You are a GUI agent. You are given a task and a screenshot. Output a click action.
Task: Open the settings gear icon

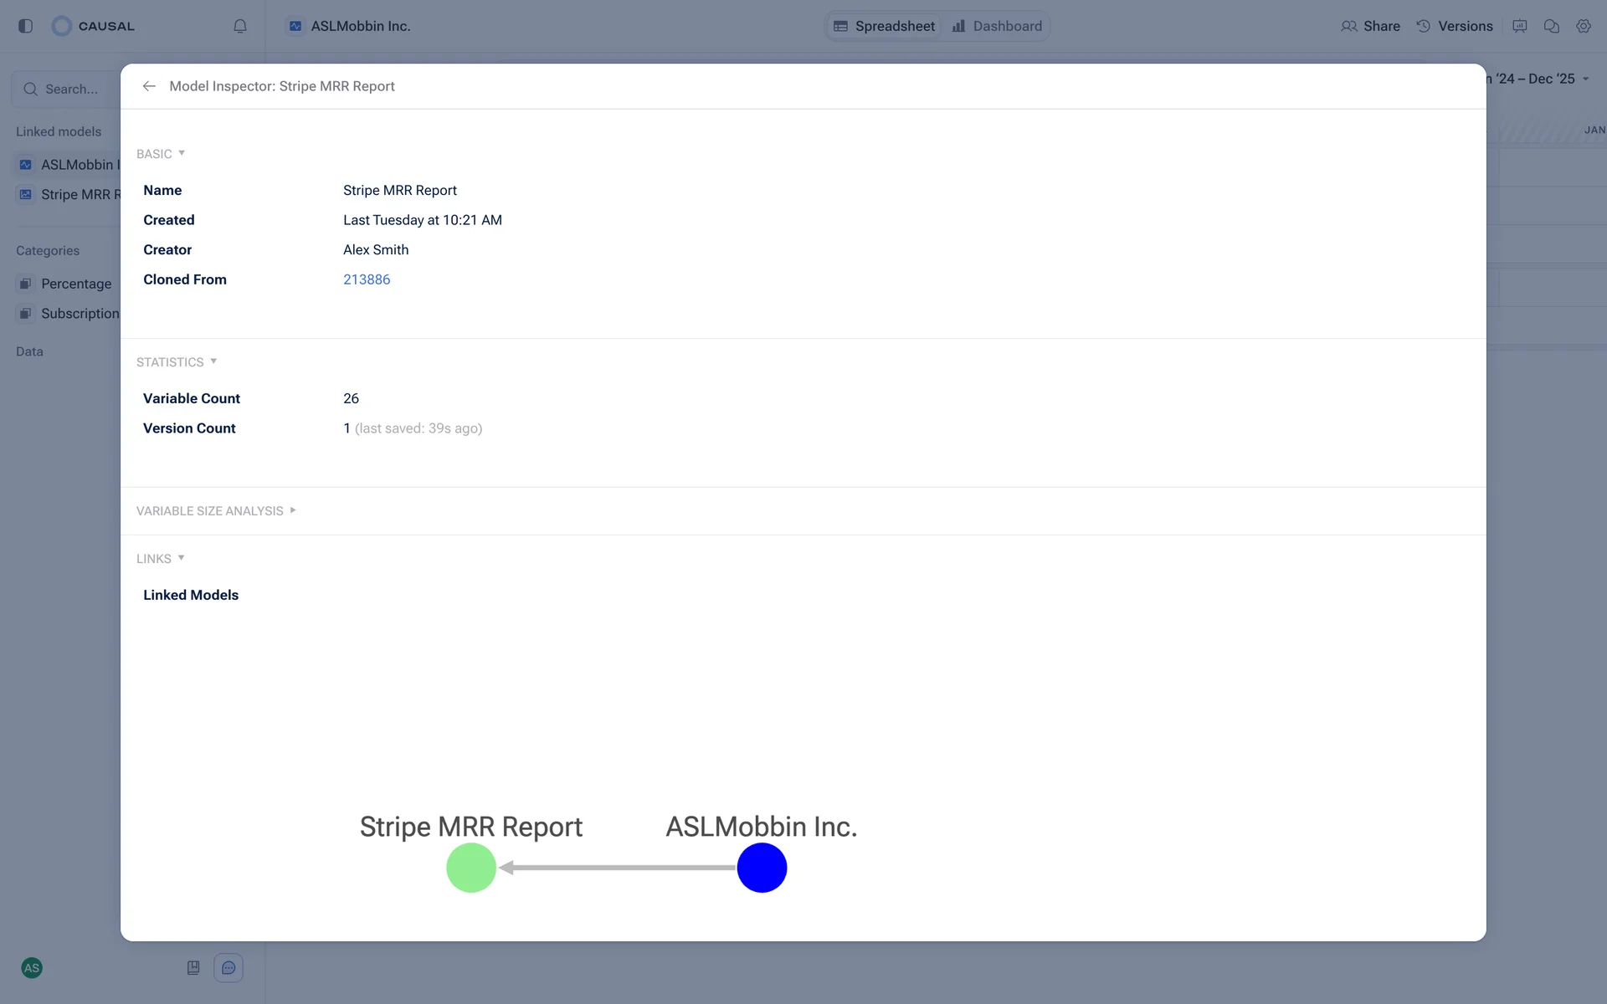(1583, 26)
